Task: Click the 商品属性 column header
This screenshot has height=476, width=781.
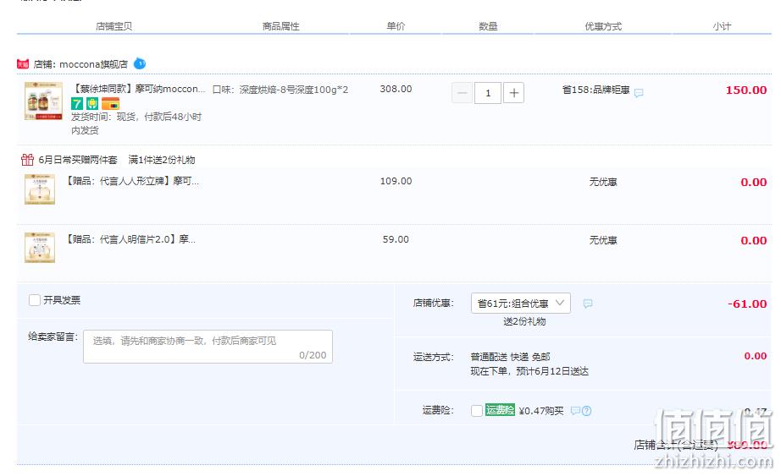Action: [x=281, y=26]
